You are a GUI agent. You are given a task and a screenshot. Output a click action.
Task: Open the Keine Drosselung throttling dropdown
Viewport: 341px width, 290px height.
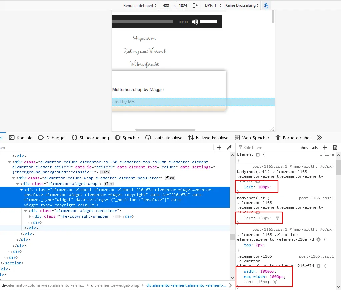click(x=242, y=5)
